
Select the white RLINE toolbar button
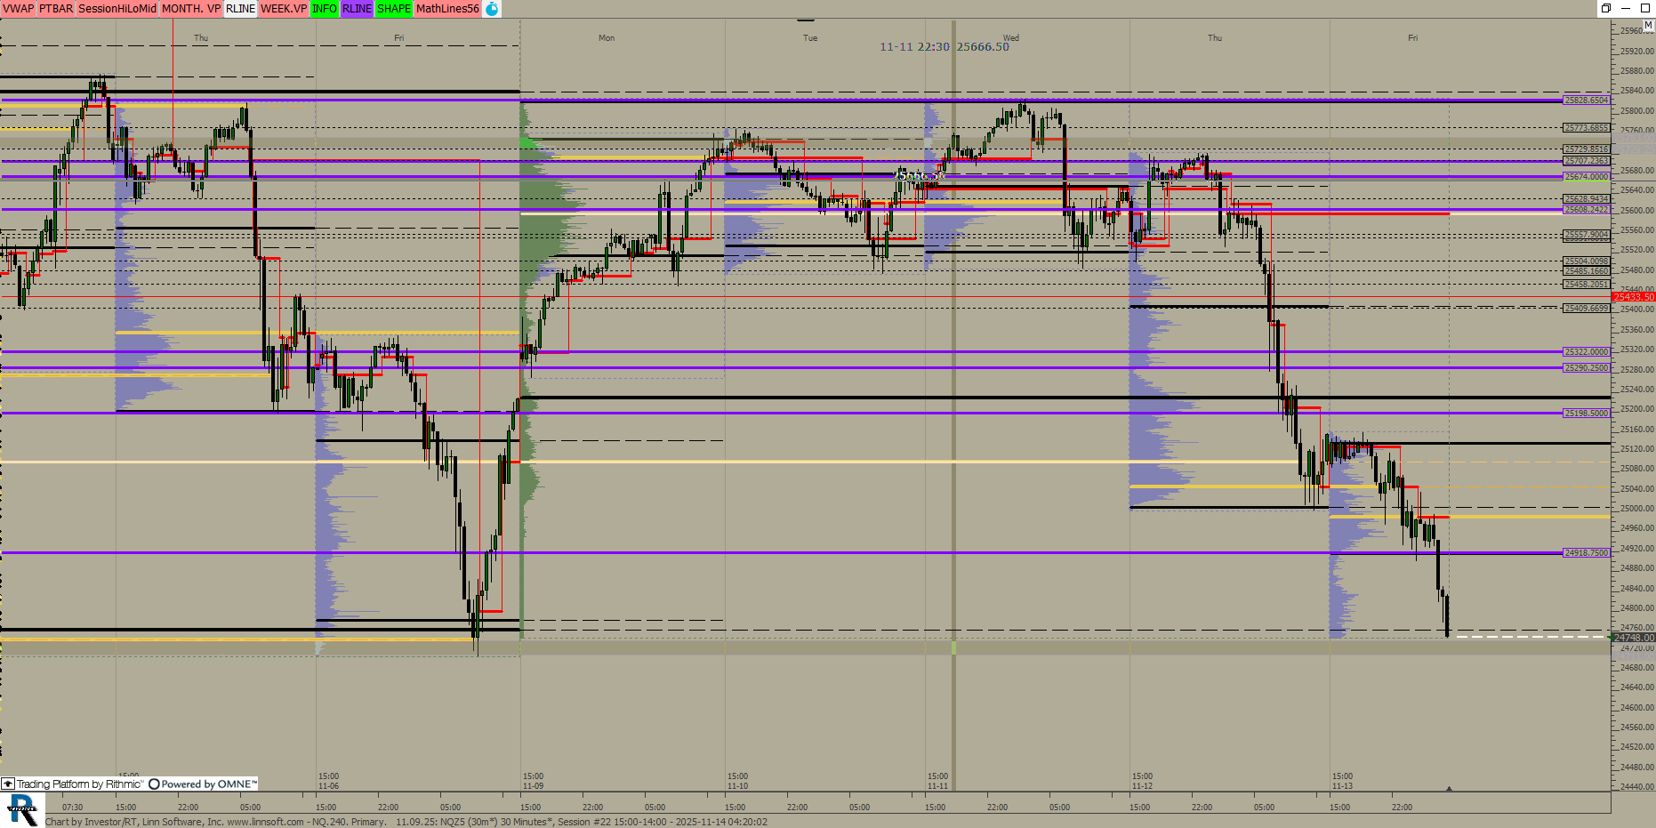(240, 9)
